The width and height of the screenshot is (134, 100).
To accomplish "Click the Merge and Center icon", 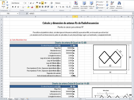I will click(51, 7).
